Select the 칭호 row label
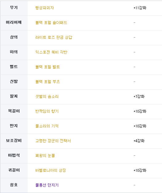 point(14,185)
